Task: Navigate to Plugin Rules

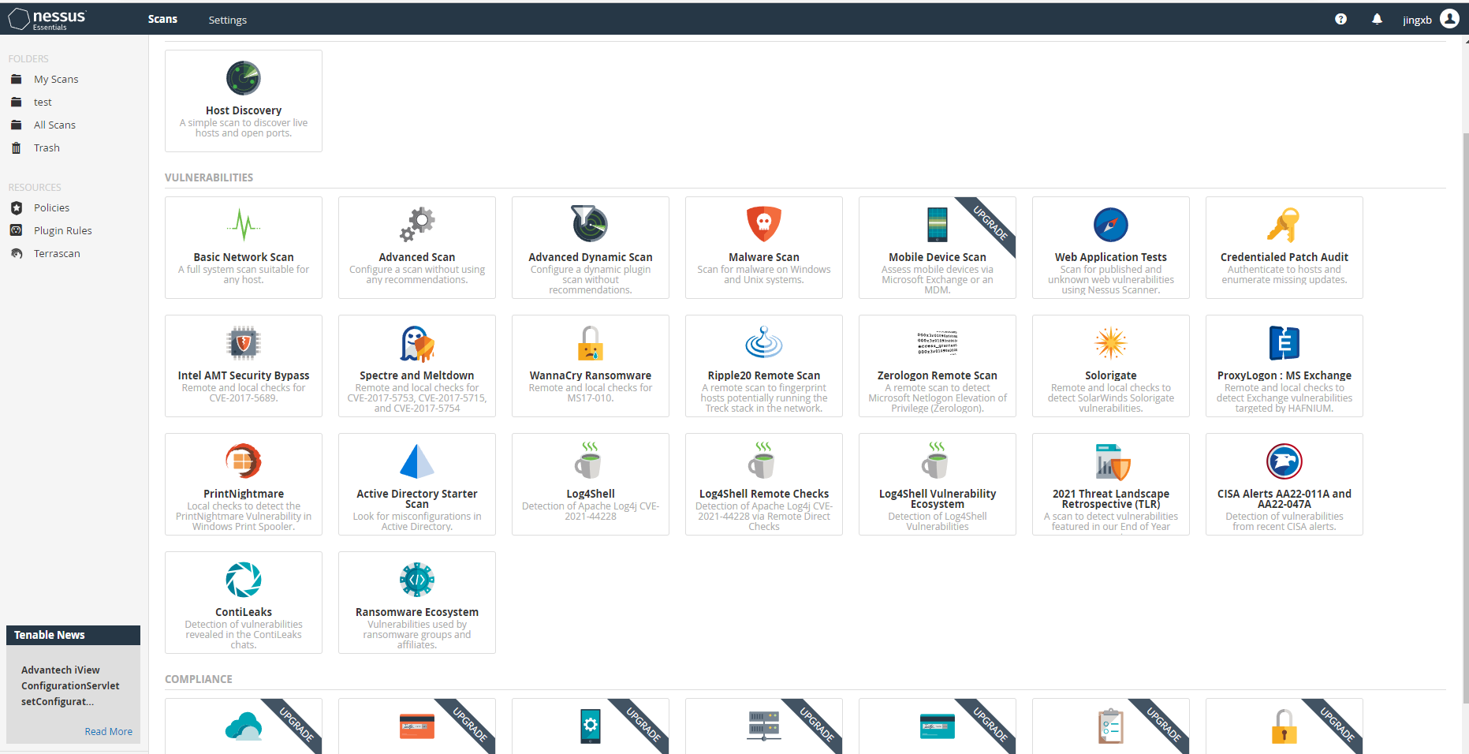Action: [62, 231]
